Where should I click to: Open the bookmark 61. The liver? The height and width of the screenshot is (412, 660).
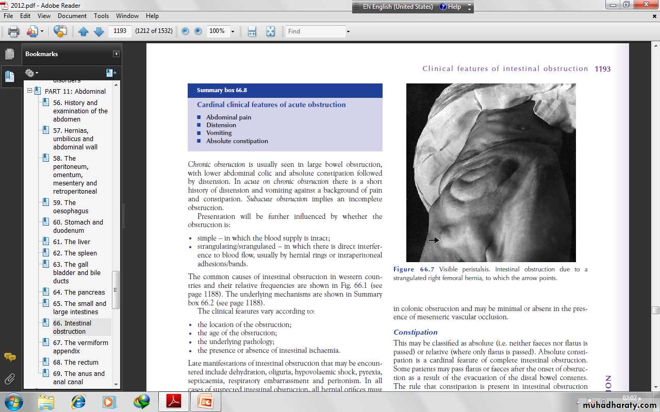[x=71, y=242]
